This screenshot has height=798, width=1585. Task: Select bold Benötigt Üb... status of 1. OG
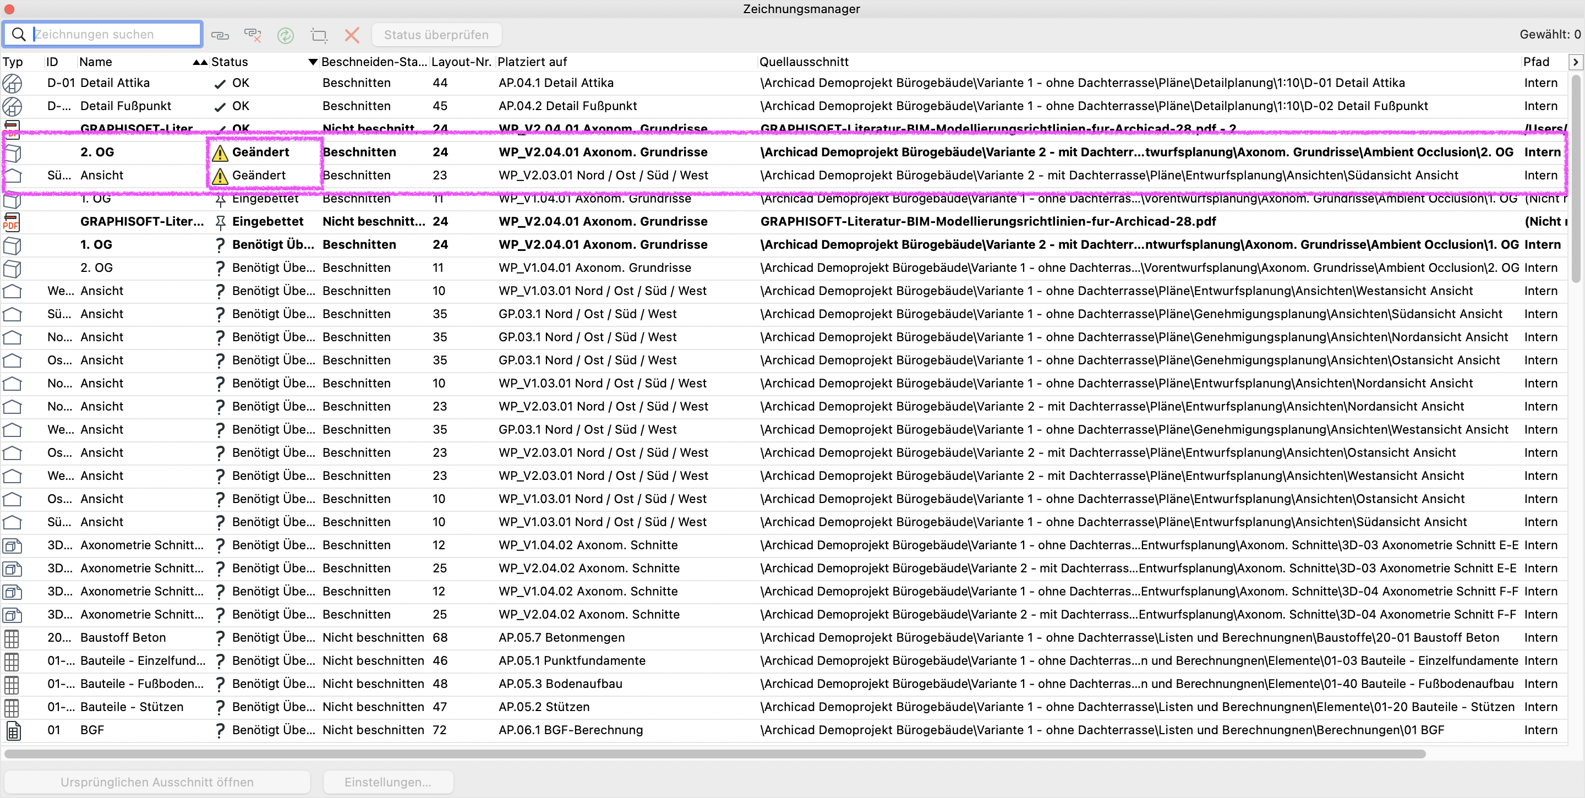(x=272, y=245)
